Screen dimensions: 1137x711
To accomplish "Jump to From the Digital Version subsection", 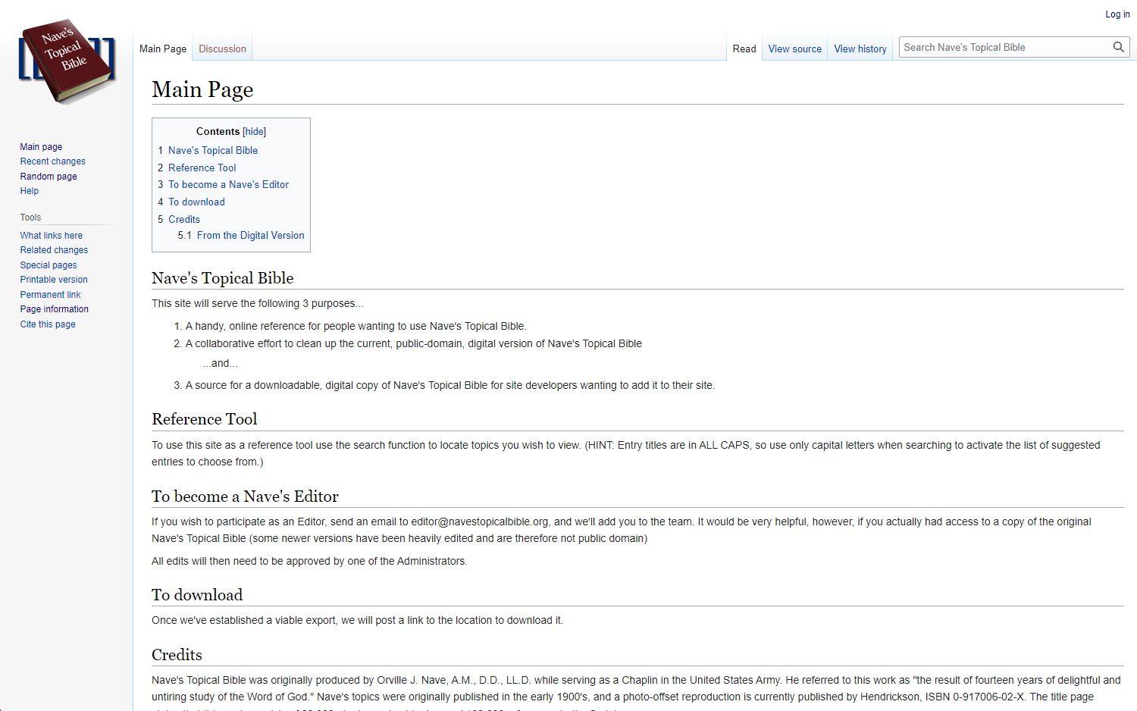I will click(x=250, y=236).
